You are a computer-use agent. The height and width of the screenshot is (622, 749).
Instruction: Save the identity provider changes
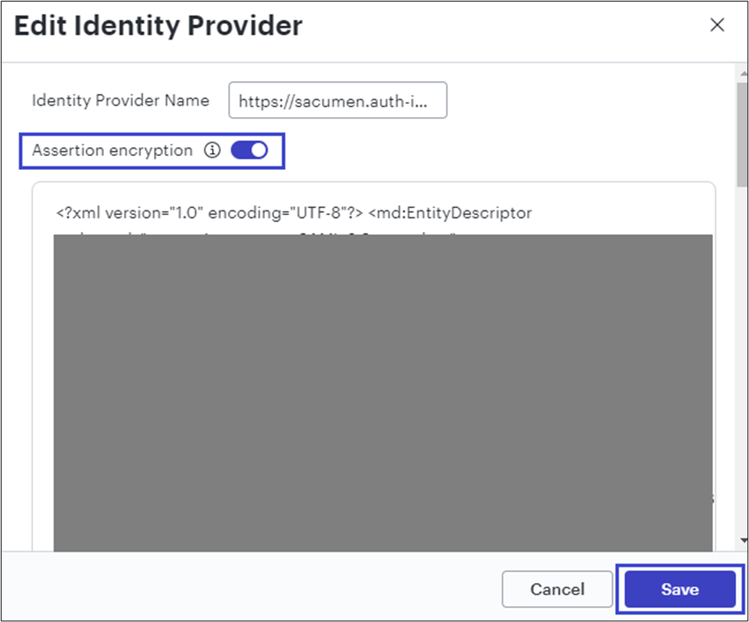(679, 589)
